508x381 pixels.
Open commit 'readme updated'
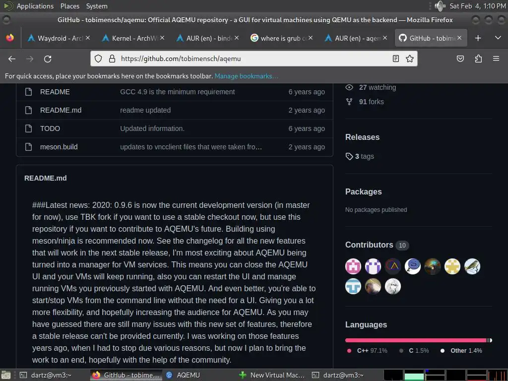145,110
